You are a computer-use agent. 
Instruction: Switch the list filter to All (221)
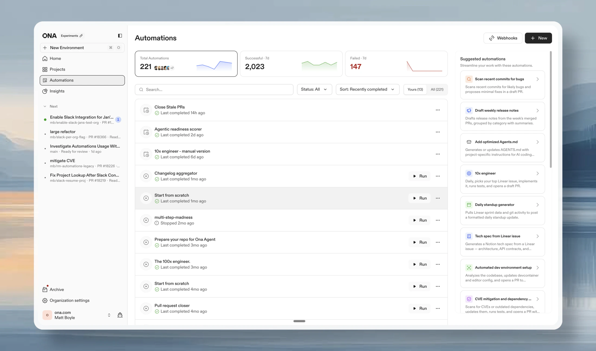437,89
